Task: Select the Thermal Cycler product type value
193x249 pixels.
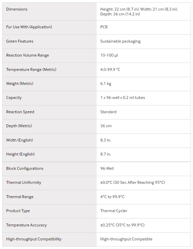Action: 114,211
